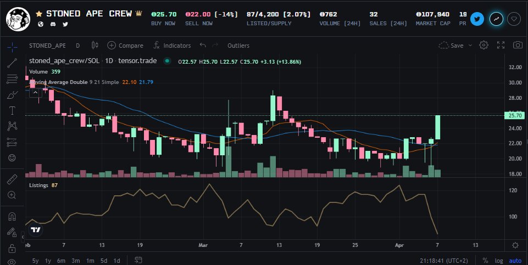
Task: Toggle the log scale mode
Action: coord(499,261)
